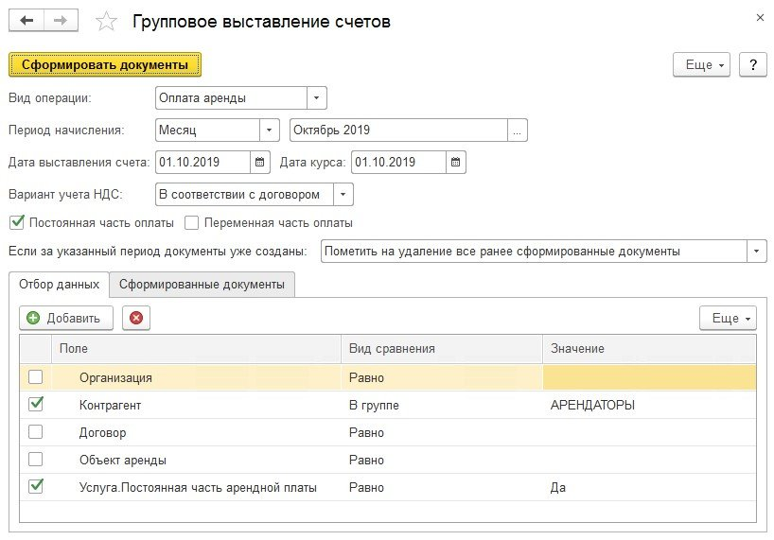Open help with the question mark button
This screenshot has height=540, width=774.
(x=752, y=64)
